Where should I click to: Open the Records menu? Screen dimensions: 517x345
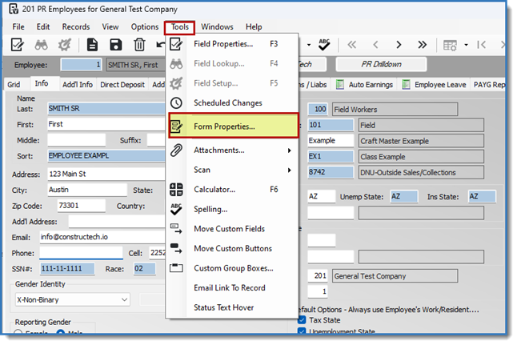[x=76, y=26]
